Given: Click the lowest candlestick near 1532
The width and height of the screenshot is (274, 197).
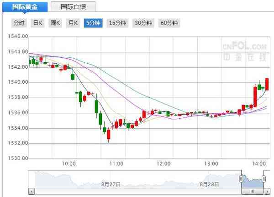Looking at the screenshot, I should (109, 134).
